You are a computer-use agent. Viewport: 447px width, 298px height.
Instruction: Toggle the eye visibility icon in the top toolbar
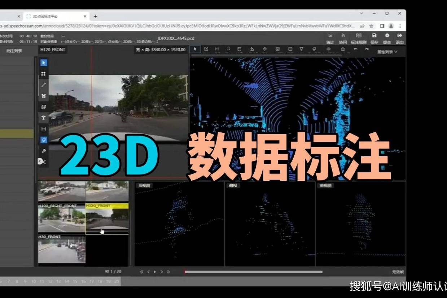(328, 49)
